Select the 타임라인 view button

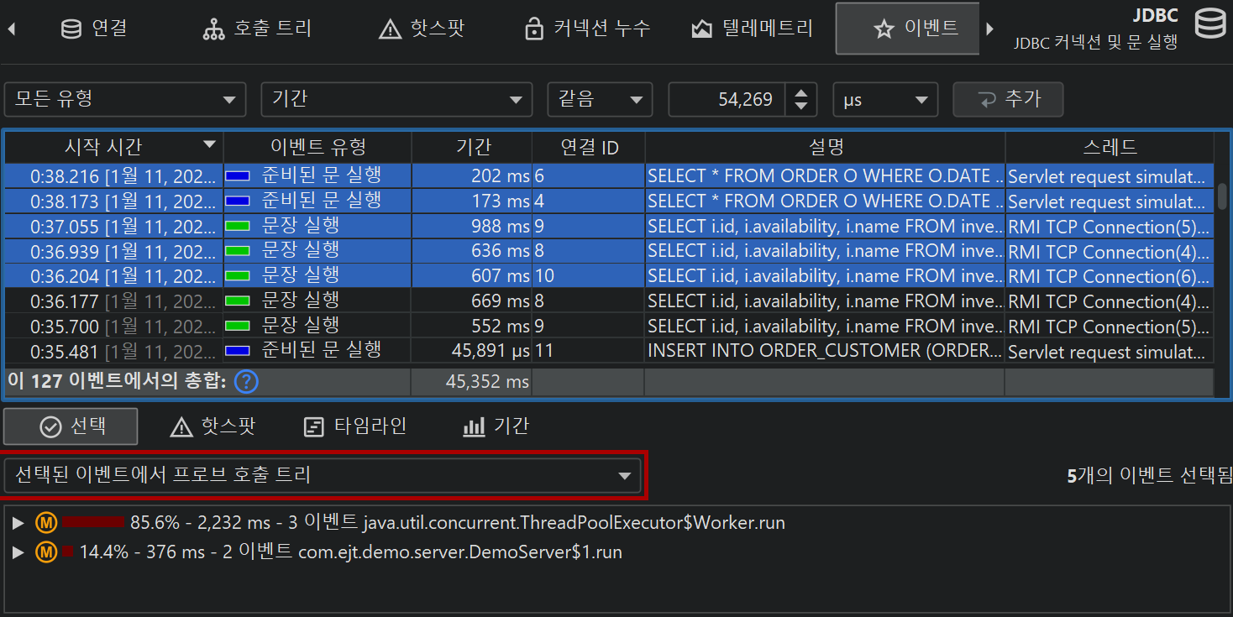click(355, 426)
